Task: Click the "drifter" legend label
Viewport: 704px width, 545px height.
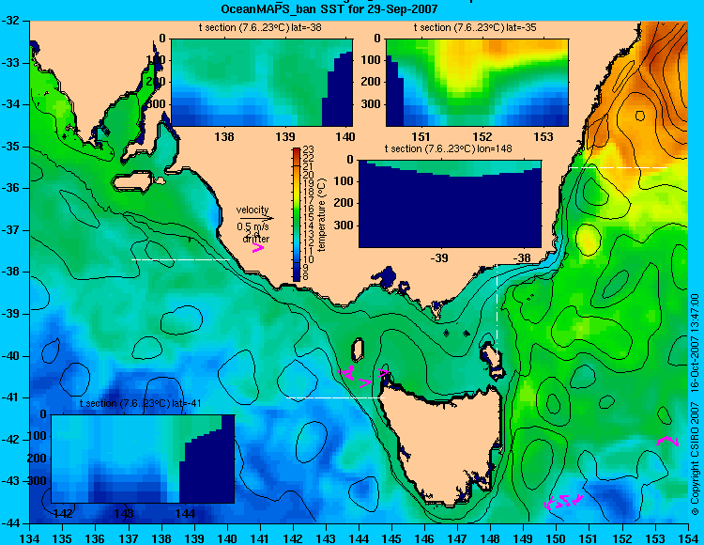Action: click(256, 239)
